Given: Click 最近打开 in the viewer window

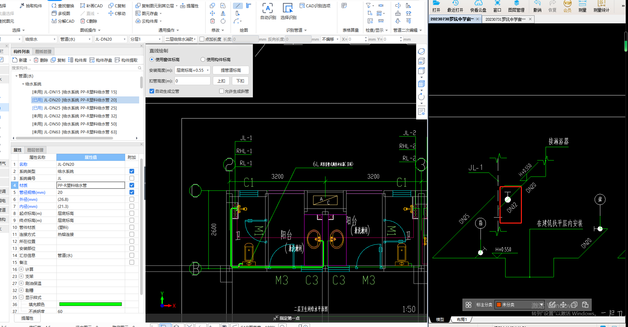Looking at the screenshot, I should click(455, 6).
